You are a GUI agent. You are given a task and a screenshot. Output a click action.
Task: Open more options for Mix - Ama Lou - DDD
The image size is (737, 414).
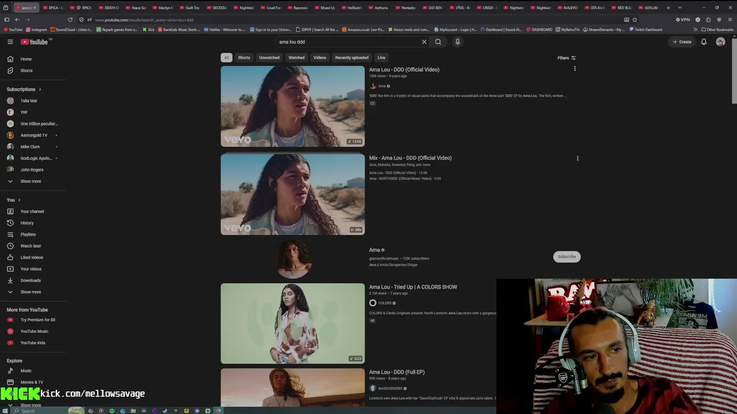(x=578, y=158)
